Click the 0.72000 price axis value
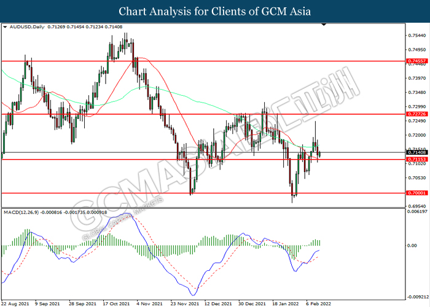The image size is (430, 307). point(417,135)
